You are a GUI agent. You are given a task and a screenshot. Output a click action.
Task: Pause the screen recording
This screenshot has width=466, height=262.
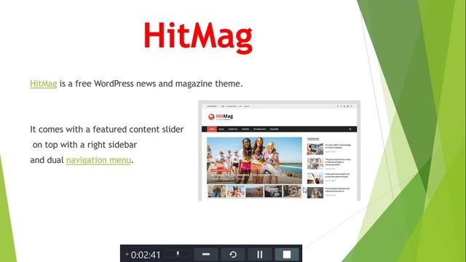tap(259, 255)
